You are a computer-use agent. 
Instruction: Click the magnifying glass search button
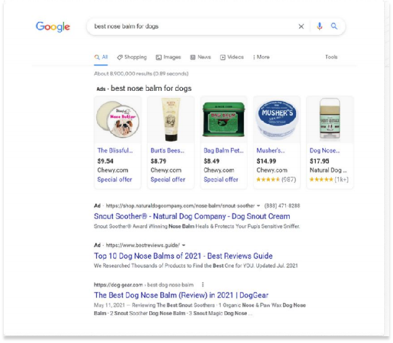(x=334, y=27)
